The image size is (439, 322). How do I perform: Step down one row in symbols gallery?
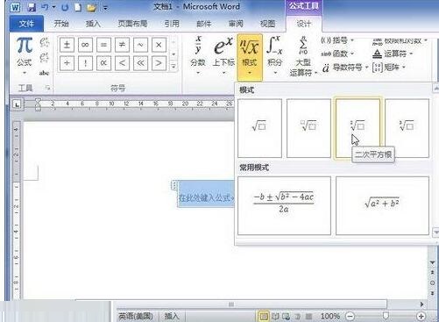(173, 54)
